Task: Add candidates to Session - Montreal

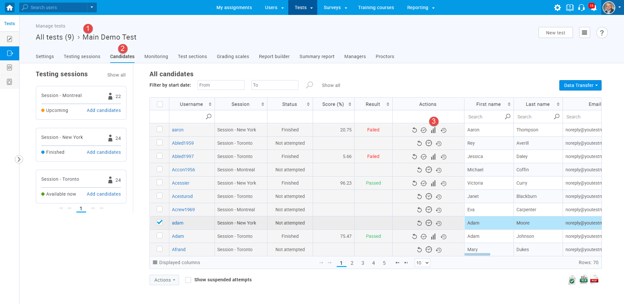Action: click(x=104, y=110)
